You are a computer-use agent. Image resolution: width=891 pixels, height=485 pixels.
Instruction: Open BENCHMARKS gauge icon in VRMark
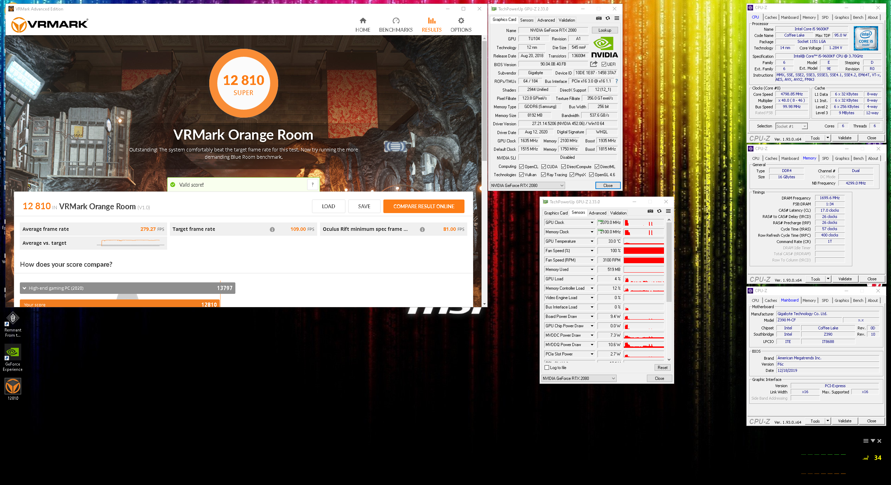tap(396, 21)
